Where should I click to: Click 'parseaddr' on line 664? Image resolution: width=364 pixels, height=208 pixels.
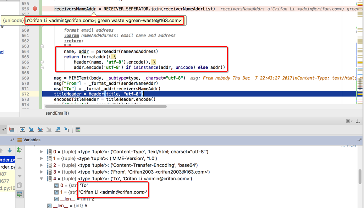(x=107, y=51)
